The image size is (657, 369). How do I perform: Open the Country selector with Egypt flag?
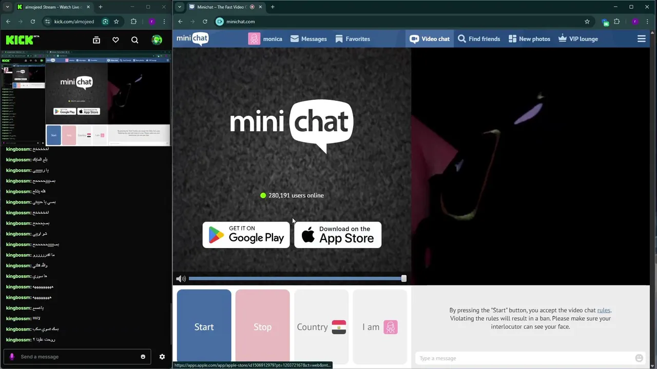point(321,327)
